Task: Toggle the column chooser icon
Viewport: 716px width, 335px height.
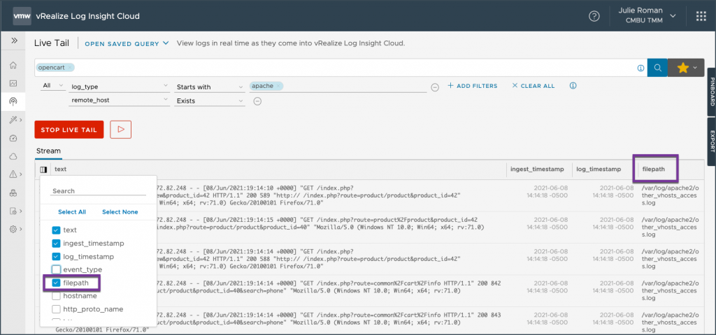Action: 43,170
